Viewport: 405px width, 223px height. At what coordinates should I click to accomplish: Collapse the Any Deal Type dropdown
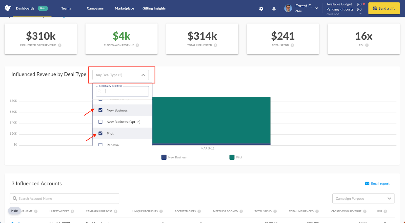[143, 75]
